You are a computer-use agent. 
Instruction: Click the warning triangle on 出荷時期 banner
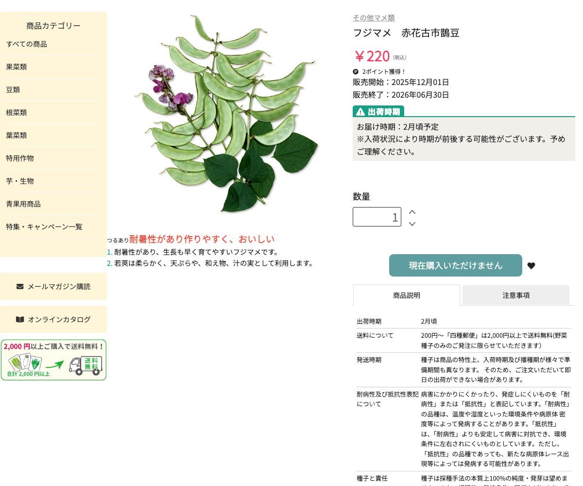point(360,111)
